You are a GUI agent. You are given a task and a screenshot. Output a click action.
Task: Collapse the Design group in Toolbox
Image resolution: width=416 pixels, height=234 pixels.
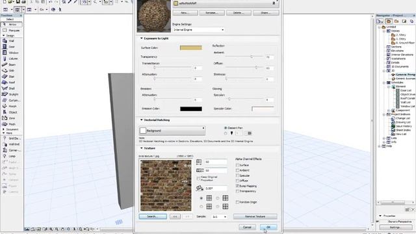(4, 36)
